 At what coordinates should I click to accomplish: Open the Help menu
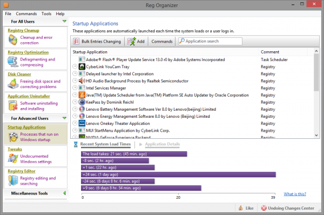[60, 14]
